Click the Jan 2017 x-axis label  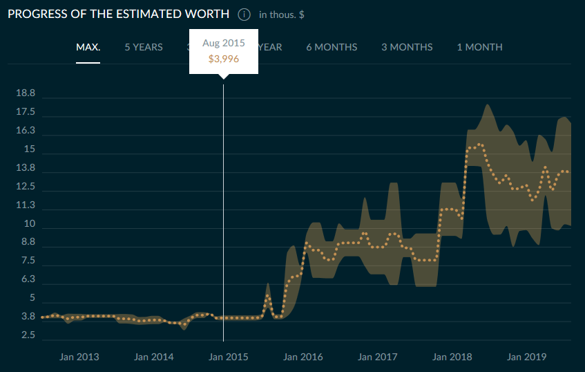tap(377, 357)
